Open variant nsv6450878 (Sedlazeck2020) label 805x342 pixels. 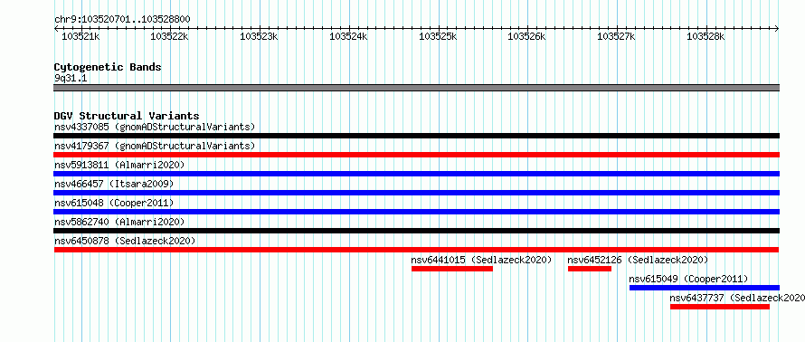124,241
